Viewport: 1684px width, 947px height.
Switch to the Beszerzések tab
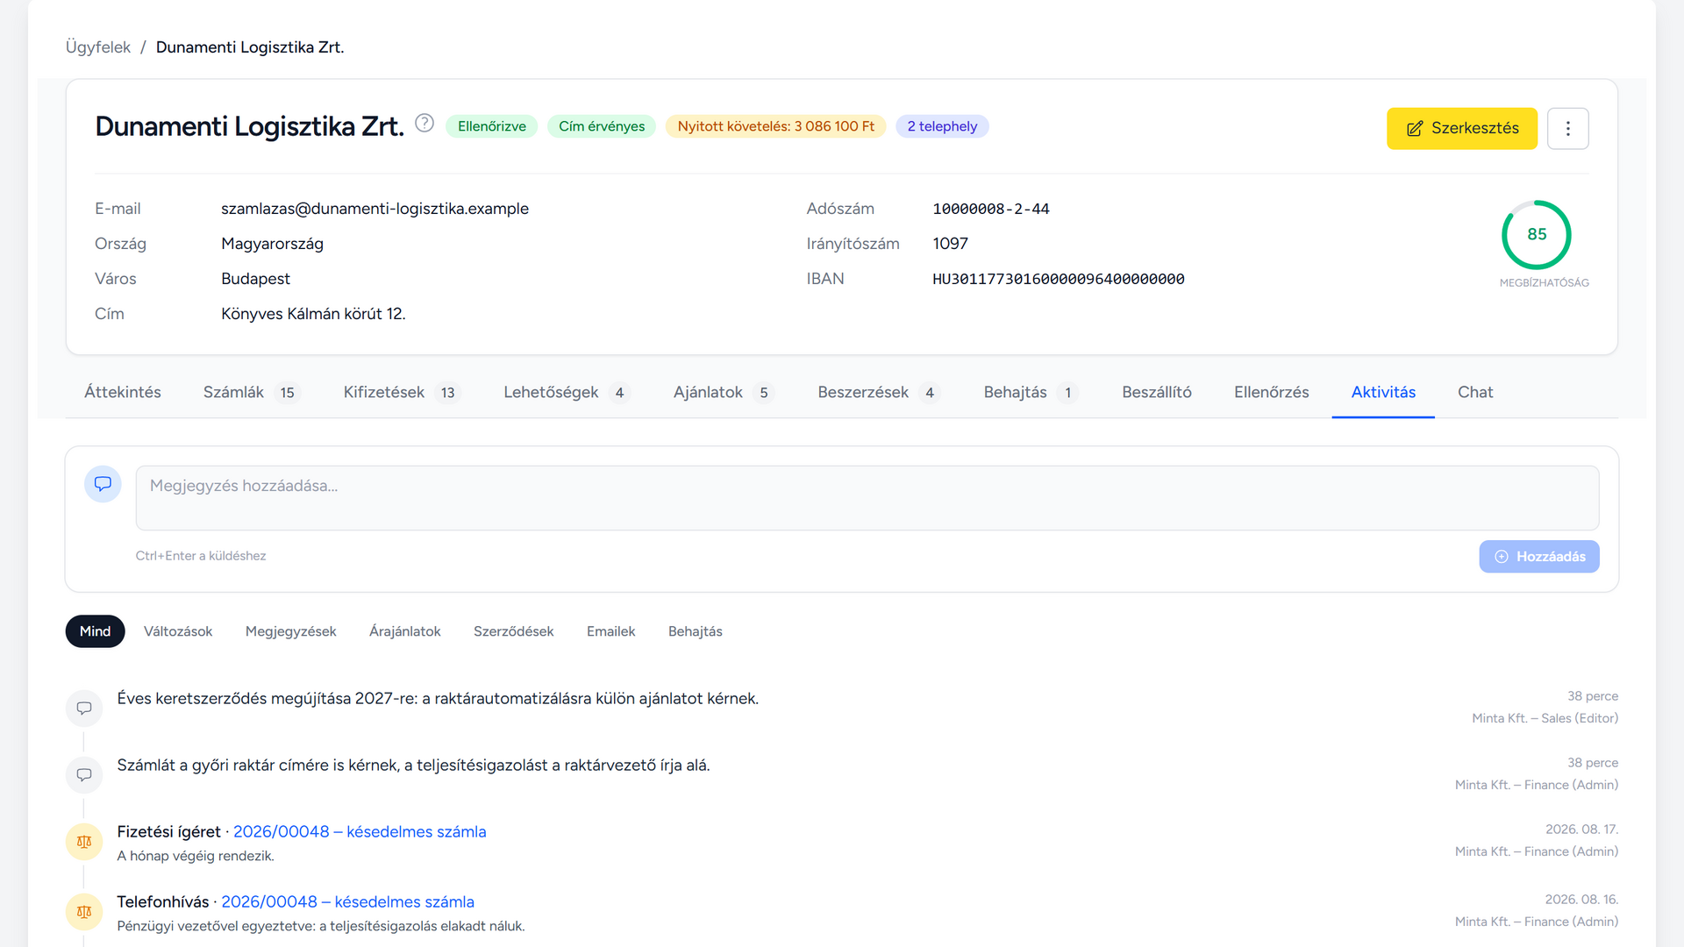(x=879, y=392)
